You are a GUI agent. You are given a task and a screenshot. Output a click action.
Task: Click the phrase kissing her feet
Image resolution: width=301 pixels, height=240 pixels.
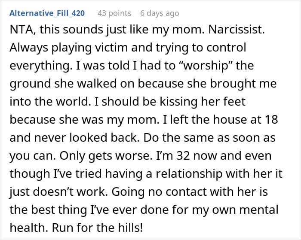coord(203,102)
